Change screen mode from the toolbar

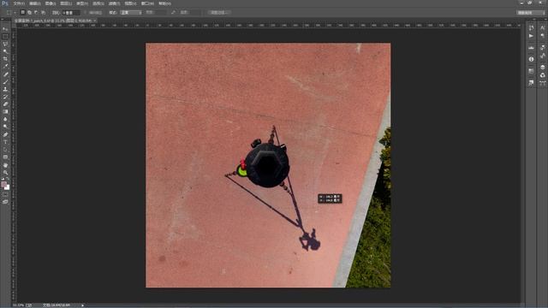(x=5, y=202)
